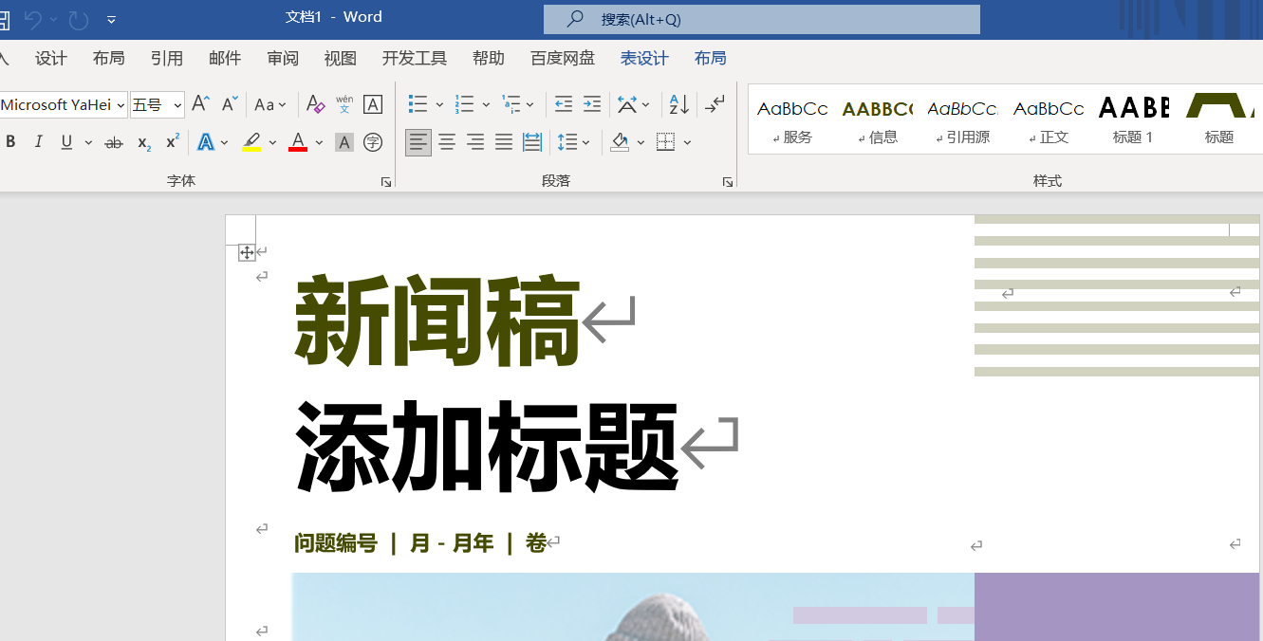This screenshot has height=641, width=1263.
Task: Apply red font color
Action: pyautogui.click(x=298, y=142)
